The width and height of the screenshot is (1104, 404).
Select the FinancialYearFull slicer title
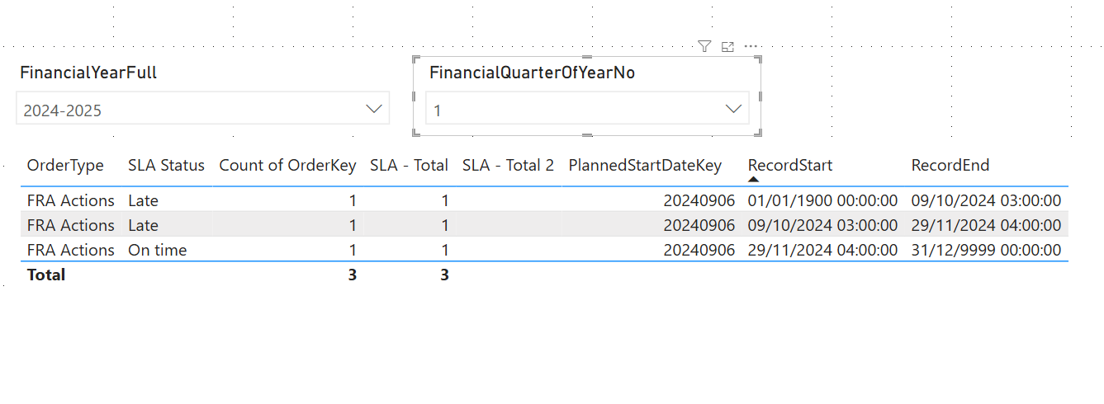(88, 73)
